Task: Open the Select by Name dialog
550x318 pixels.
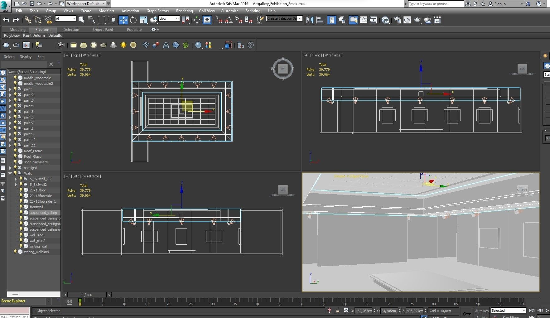Action: point(91,20)
